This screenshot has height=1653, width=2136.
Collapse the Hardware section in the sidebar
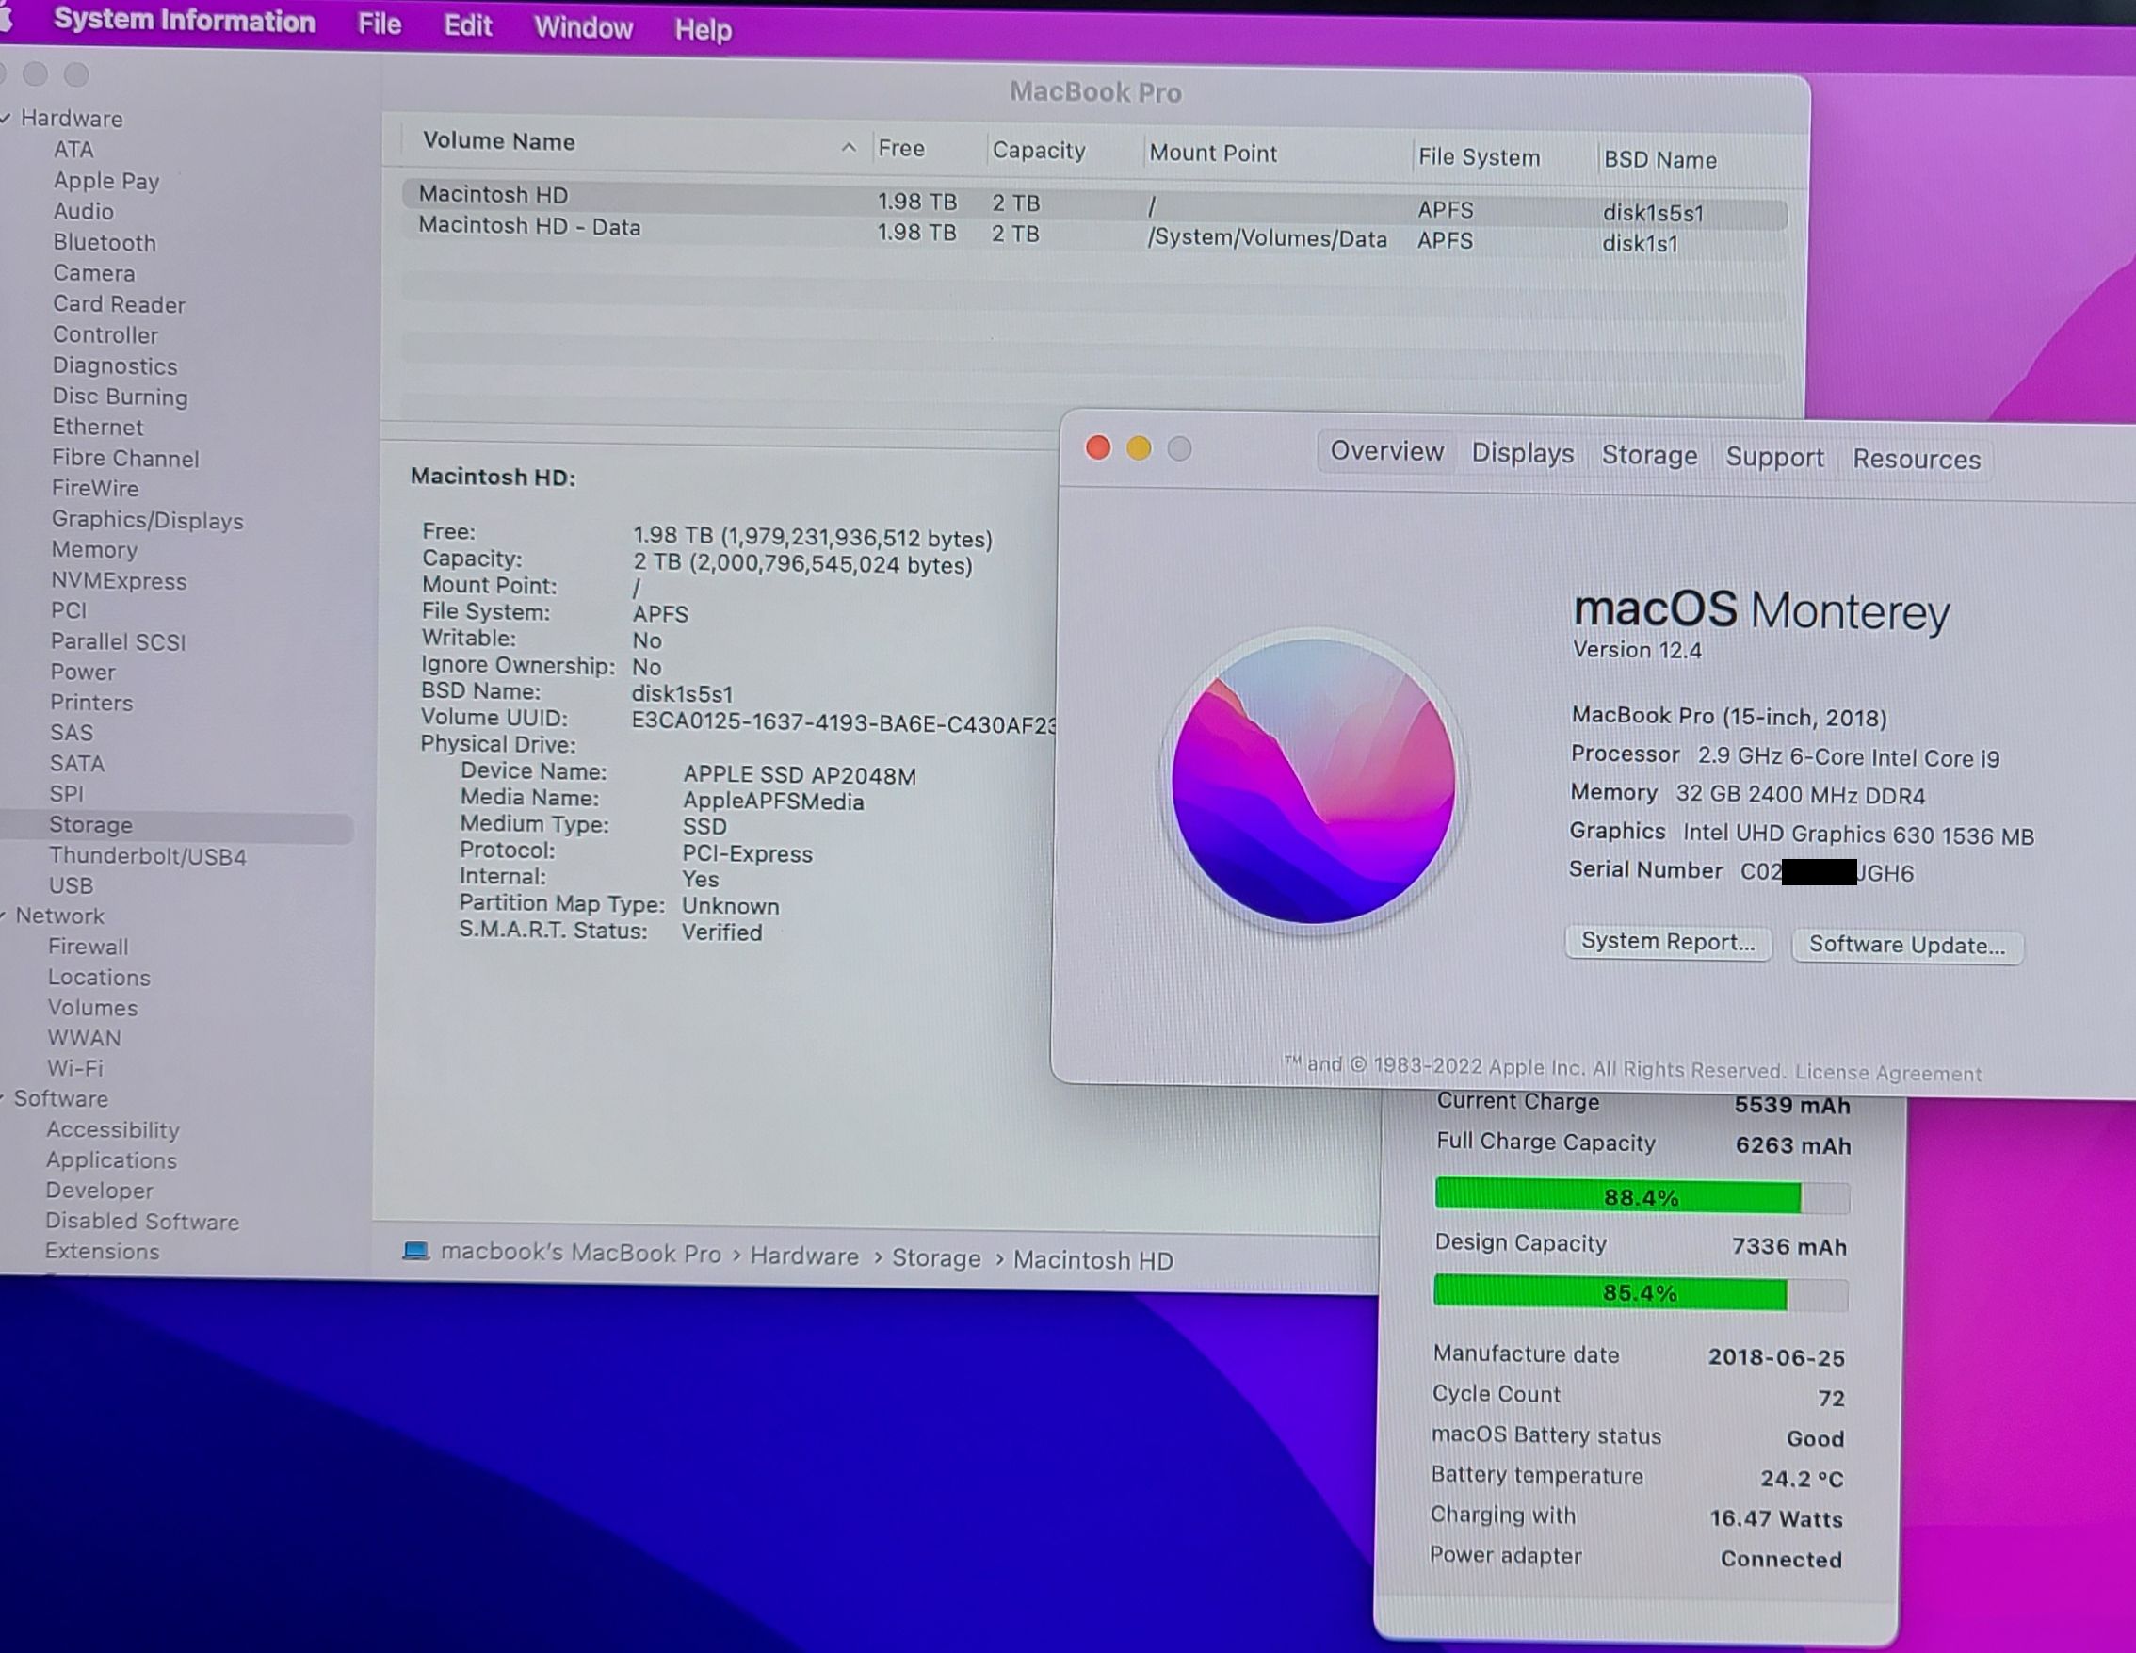(5, 119)
